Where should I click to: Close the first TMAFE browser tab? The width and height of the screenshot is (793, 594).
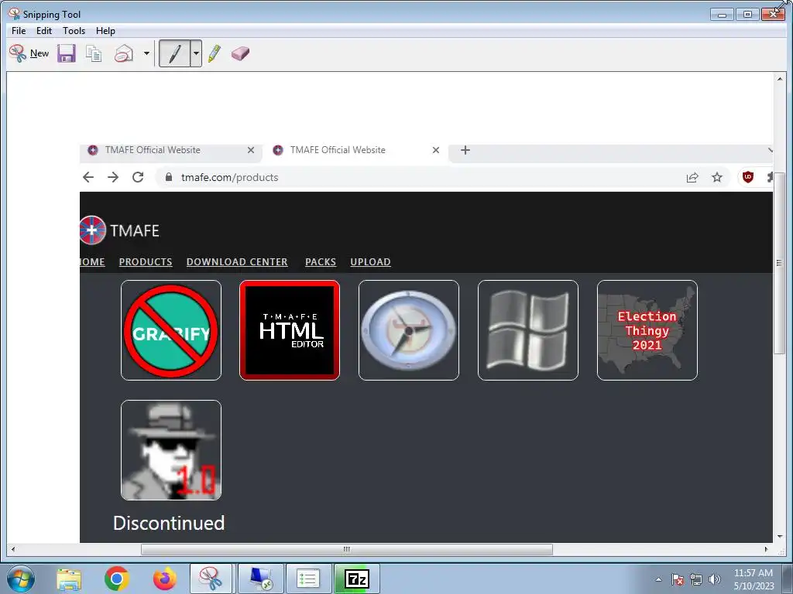coord(251,150)
